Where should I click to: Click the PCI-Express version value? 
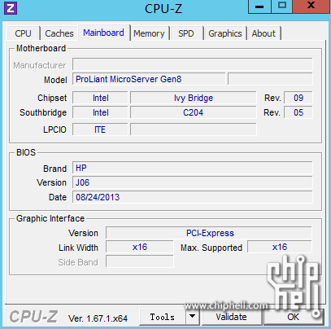209,233
